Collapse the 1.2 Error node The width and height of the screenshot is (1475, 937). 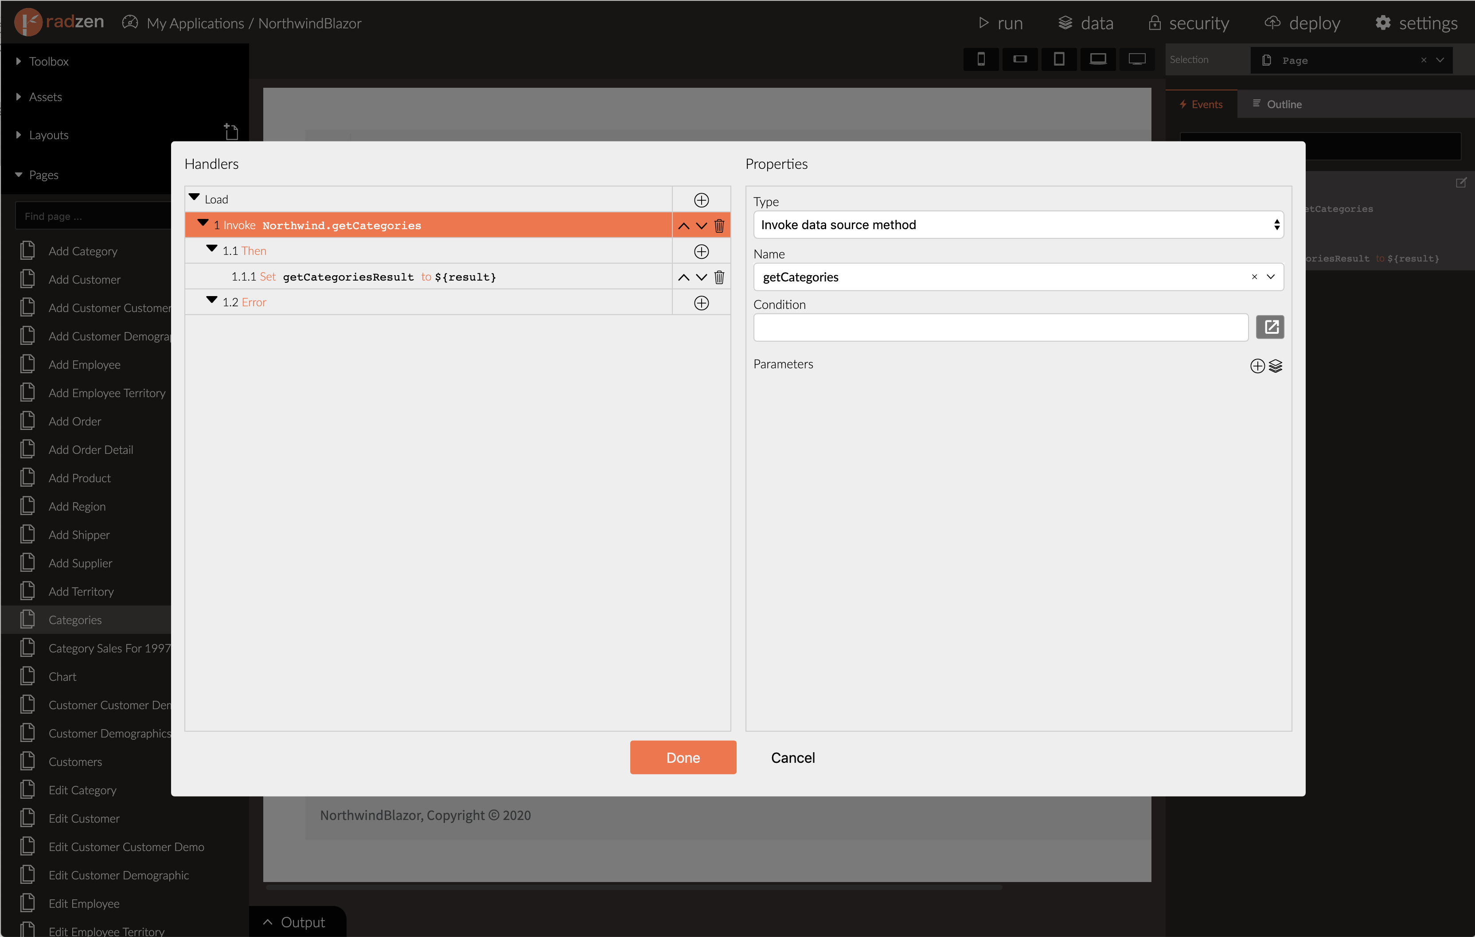coord(212,301)
